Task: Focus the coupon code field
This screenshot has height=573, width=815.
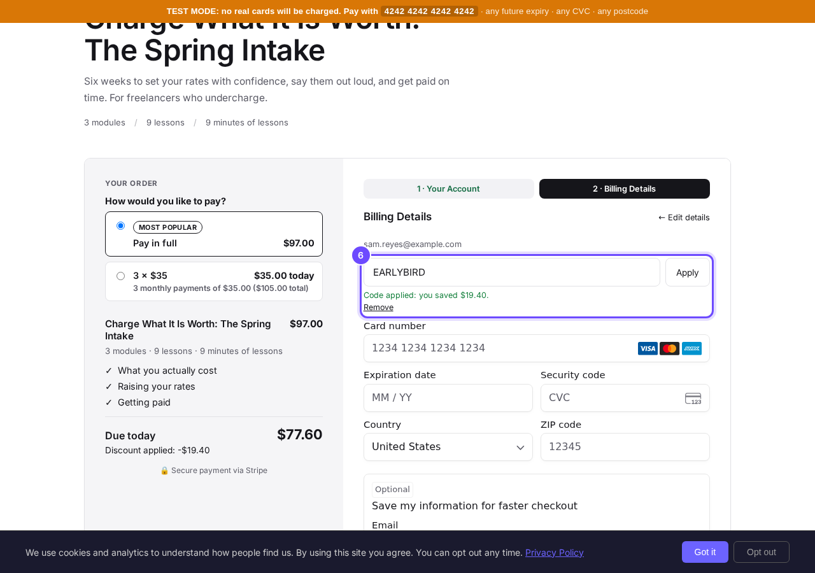Action: click(512, 272)
